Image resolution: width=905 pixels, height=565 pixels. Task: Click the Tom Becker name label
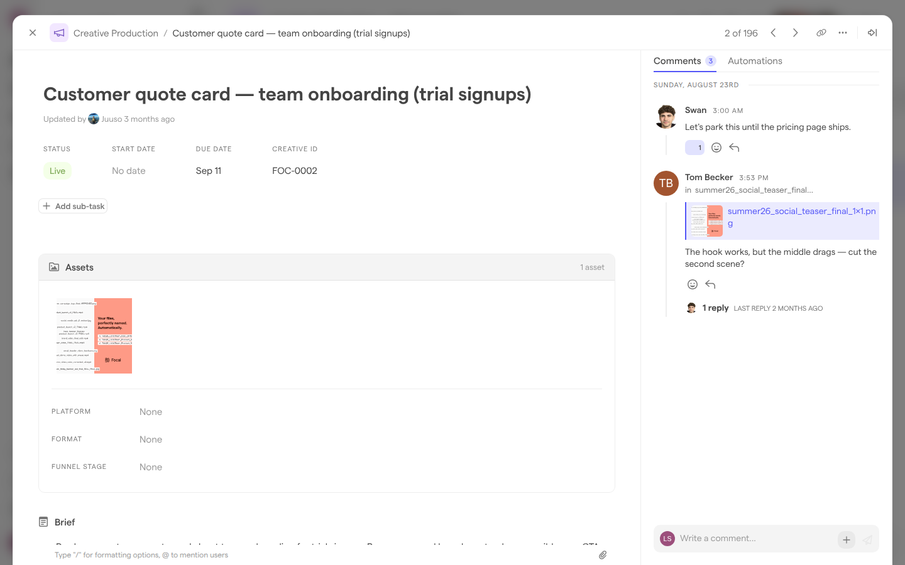click(709, 178)
